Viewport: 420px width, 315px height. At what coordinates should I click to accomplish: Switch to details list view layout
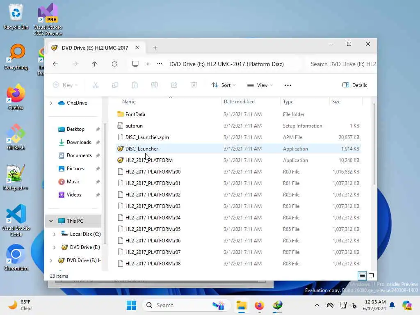[363, 276]
